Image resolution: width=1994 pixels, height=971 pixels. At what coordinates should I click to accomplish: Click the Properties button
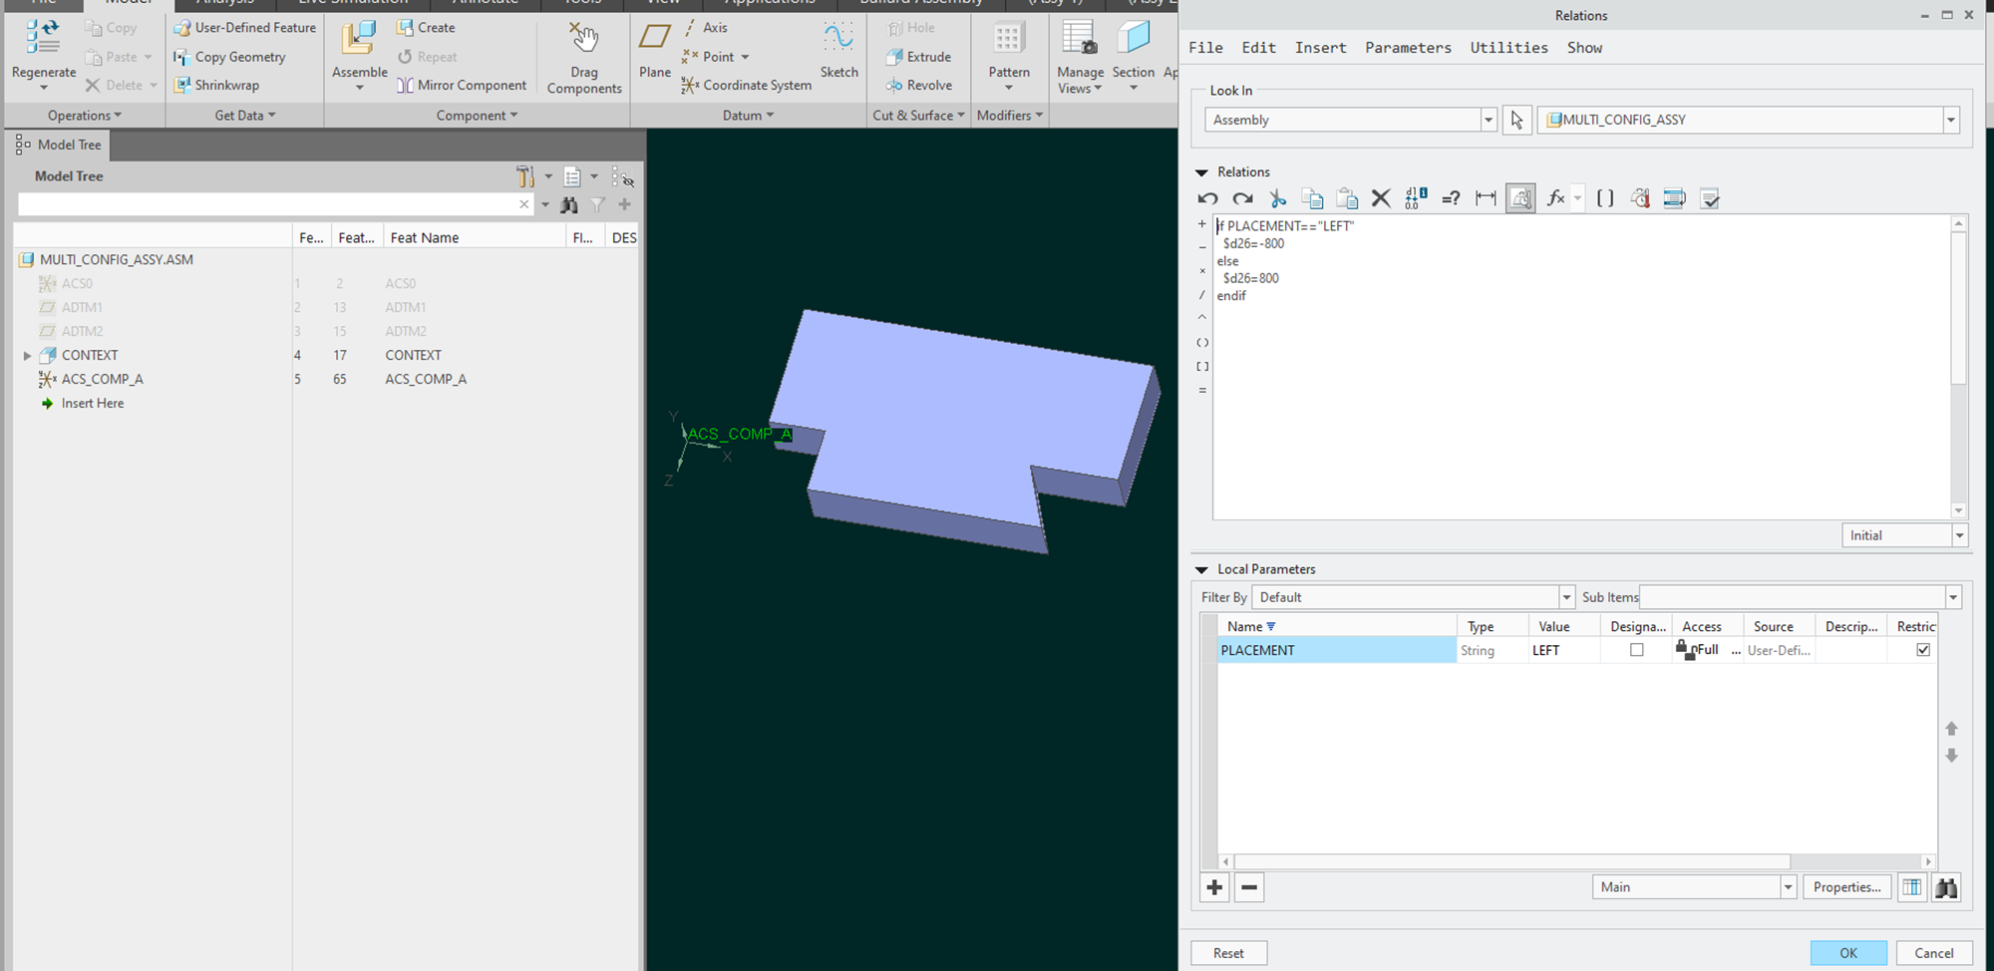click(1846, 886)
